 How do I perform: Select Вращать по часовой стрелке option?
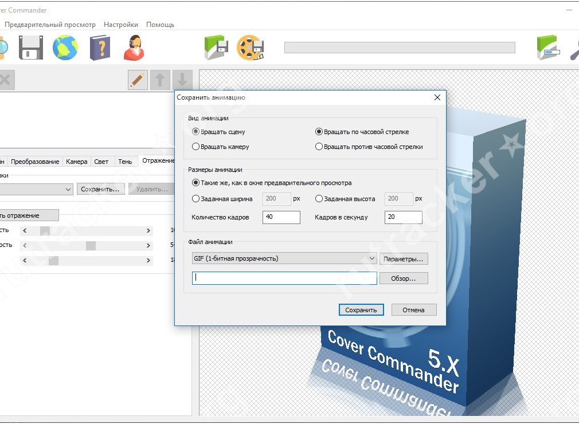point(319,132)
